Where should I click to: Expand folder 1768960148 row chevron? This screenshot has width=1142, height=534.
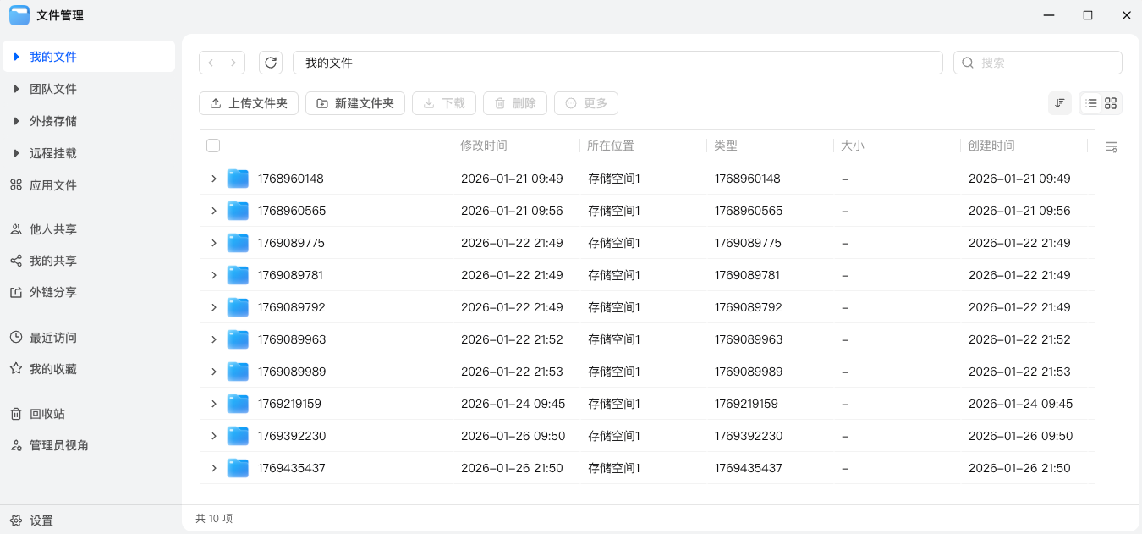[214, 179]
